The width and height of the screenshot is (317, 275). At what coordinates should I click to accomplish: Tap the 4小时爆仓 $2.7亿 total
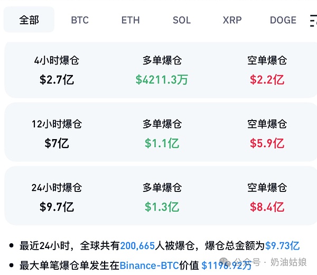click(57, 80)
